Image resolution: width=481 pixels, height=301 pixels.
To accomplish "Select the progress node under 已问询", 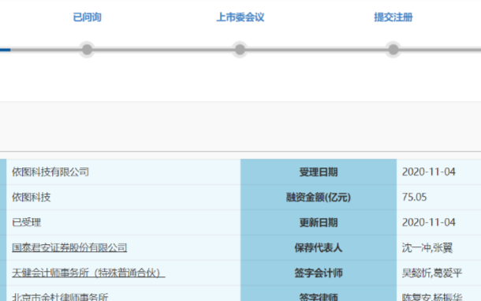I will point(87,50).
